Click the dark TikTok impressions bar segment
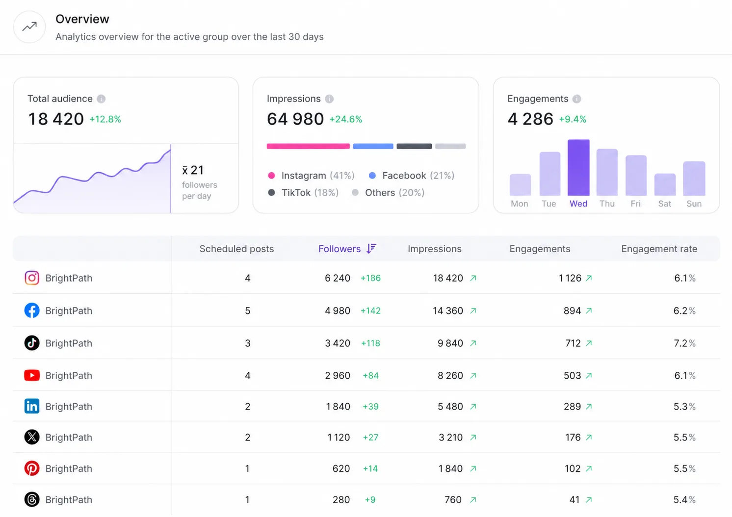Image resolution: width=732 pixels, height=517 pixels. (414, 146)
